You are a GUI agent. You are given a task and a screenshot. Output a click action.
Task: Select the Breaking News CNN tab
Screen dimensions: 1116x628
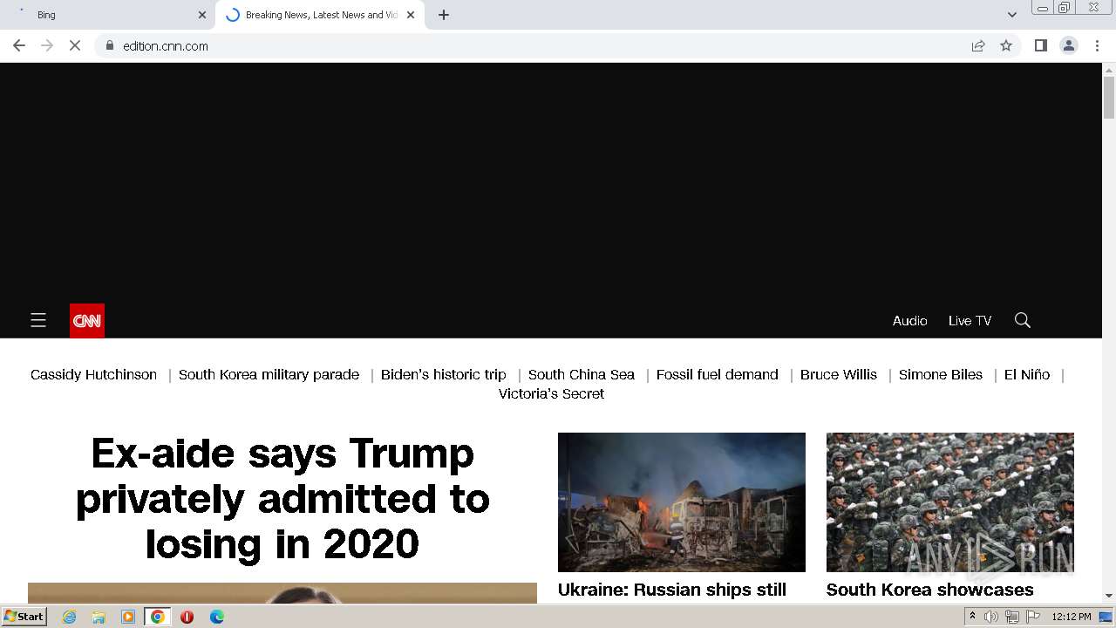click(x=320, y=15)
